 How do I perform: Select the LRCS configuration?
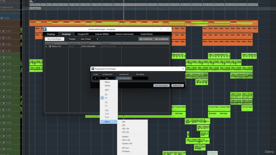click(x=109, y=90)
